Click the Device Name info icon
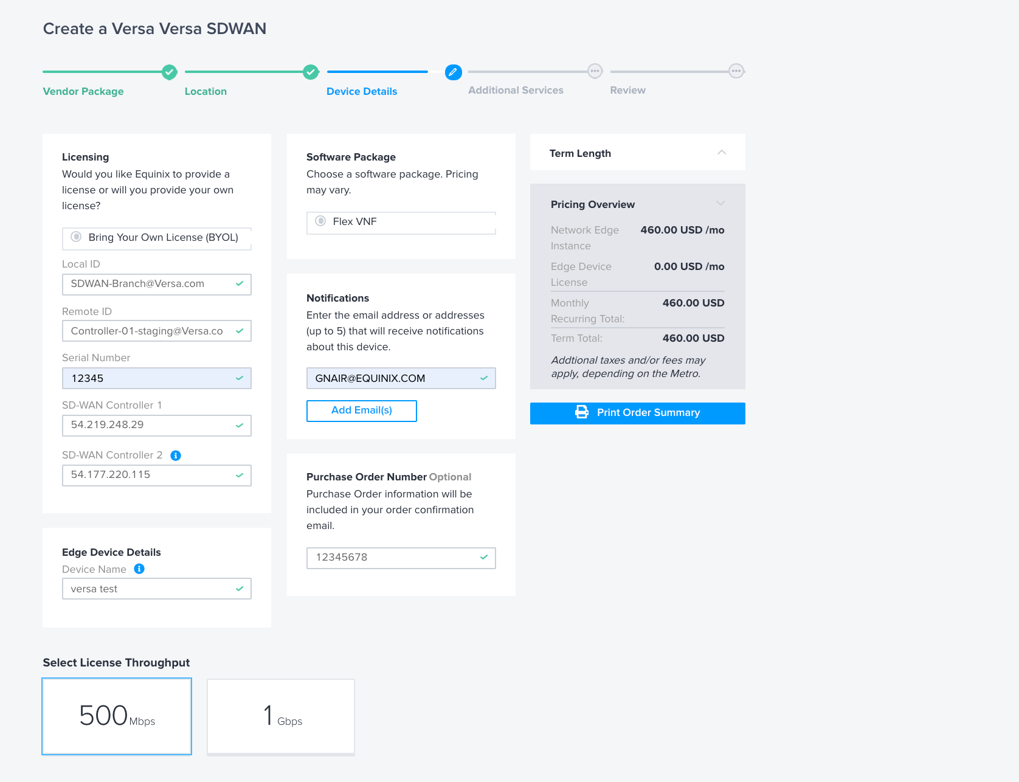 [139, 569]
